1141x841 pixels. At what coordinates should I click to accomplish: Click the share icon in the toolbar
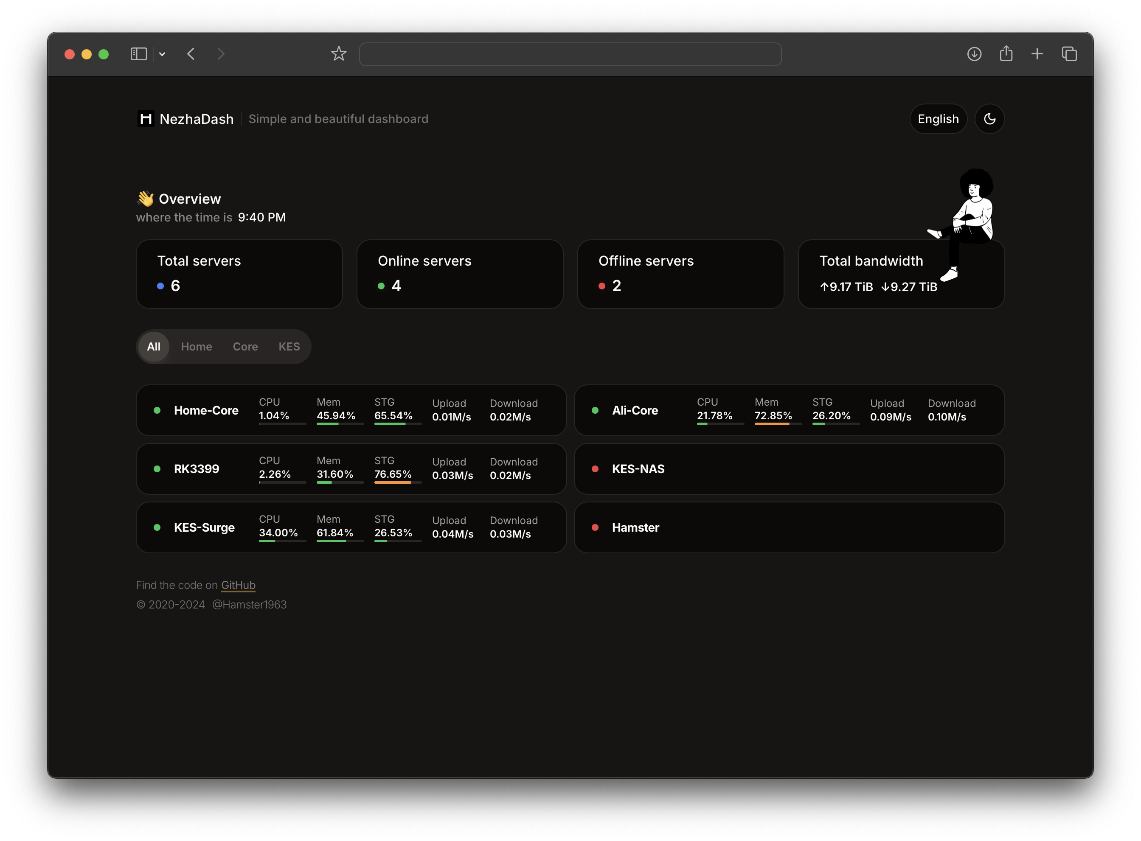click(x=1006, y=54)
